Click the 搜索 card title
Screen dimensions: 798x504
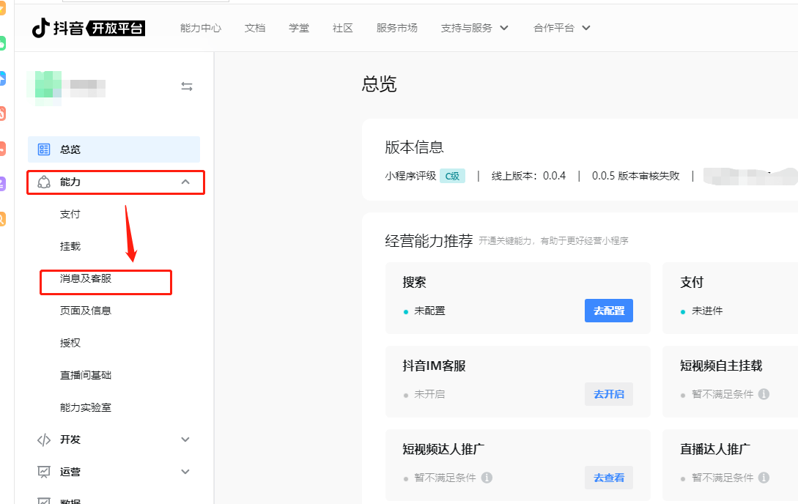(x=414, y=282)
